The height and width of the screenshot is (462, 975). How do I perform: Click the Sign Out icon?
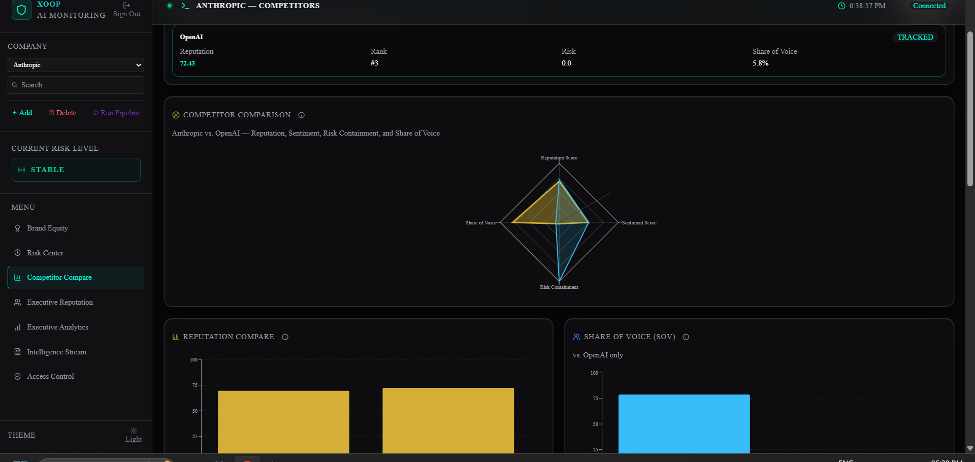[127, 5]
